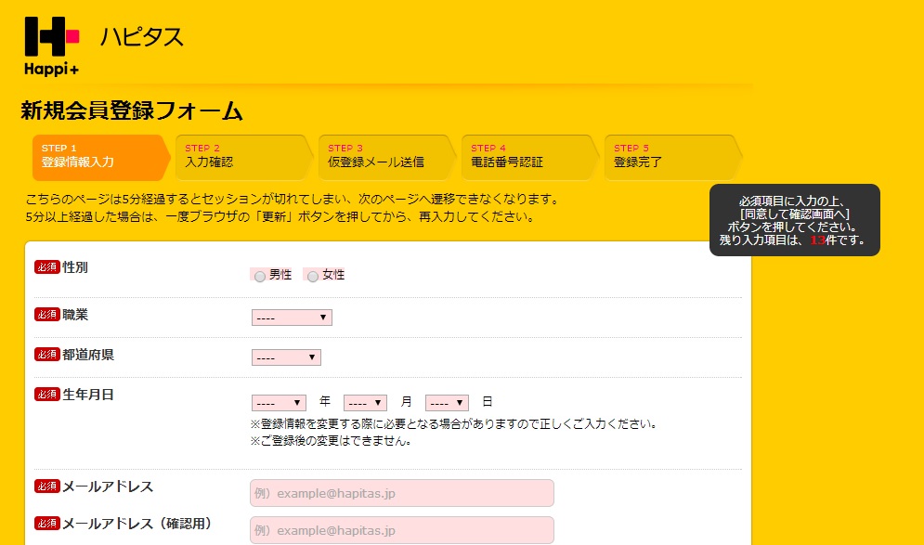Viewport: 924px width, 545px height.
Task: Click the メールアドレス（確認用） label text
Action: [x=137, y=524]
